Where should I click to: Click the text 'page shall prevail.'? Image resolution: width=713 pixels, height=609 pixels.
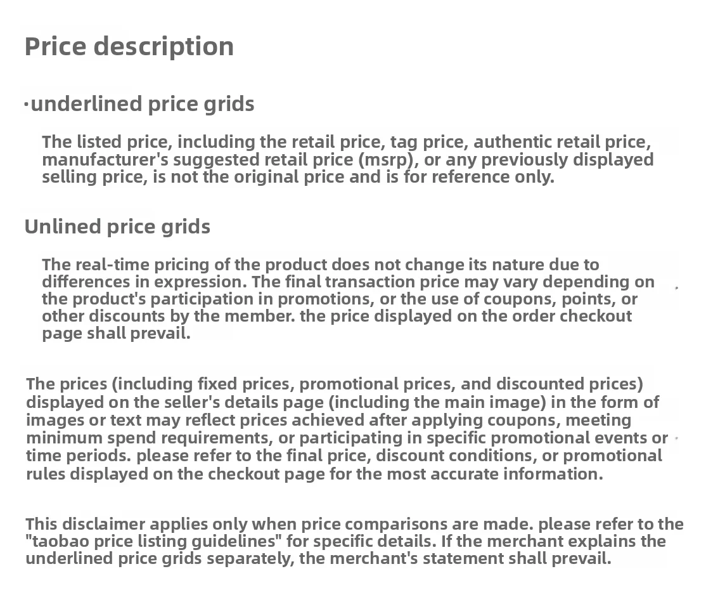coord(116,334)
